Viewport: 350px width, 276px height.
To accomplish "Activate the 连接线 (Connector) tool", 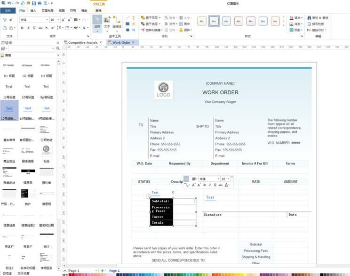I will coord(117,23).
